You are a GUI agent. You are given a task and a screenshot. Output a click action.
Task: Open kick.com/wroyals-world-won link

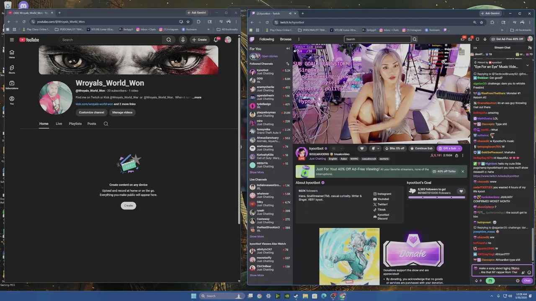pyautogui.click(x=94, y=104)
